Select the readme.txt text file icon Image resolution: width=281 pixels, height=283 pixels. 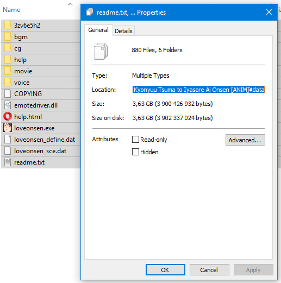pos(8,162)
